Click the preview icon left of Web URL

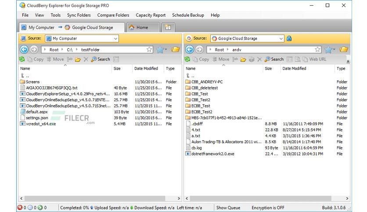click(298, 59)
